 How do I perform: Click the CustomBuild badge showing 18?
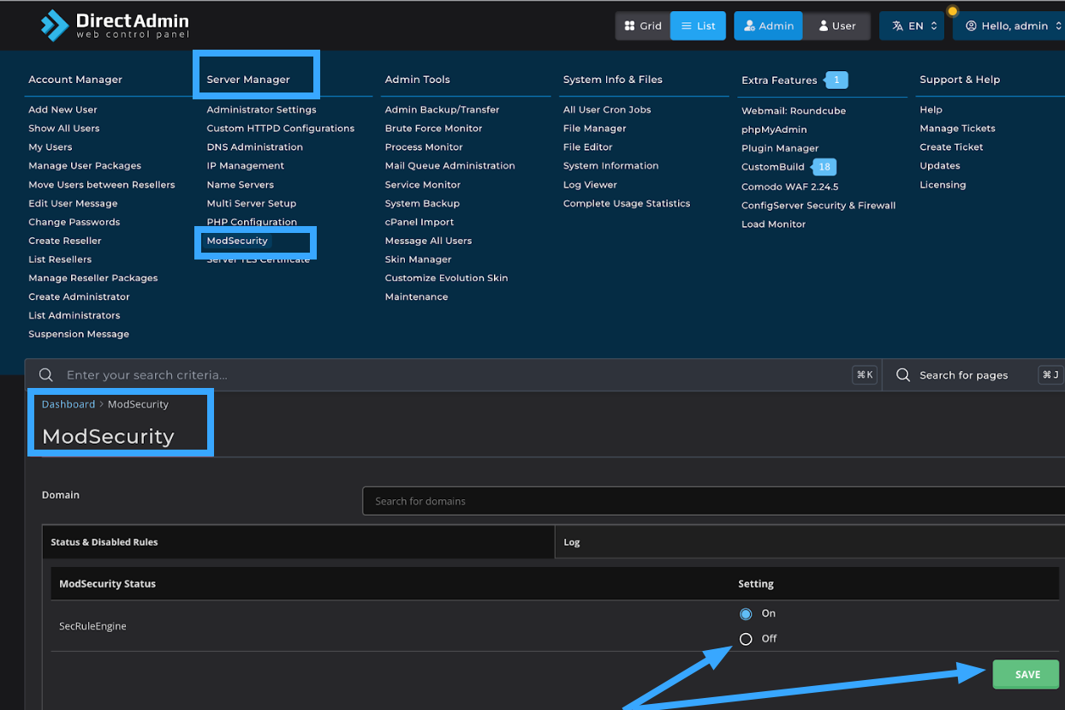tap(824, 167)
